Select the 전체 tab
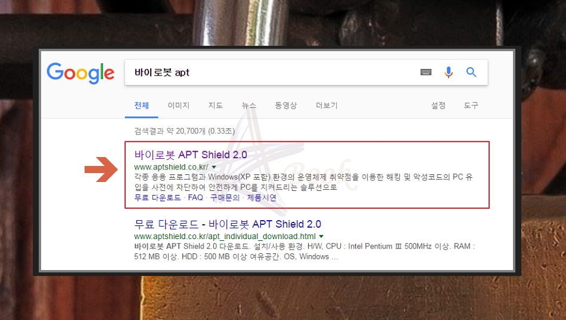This screenshot has width=566, height=320. (142, 105)
